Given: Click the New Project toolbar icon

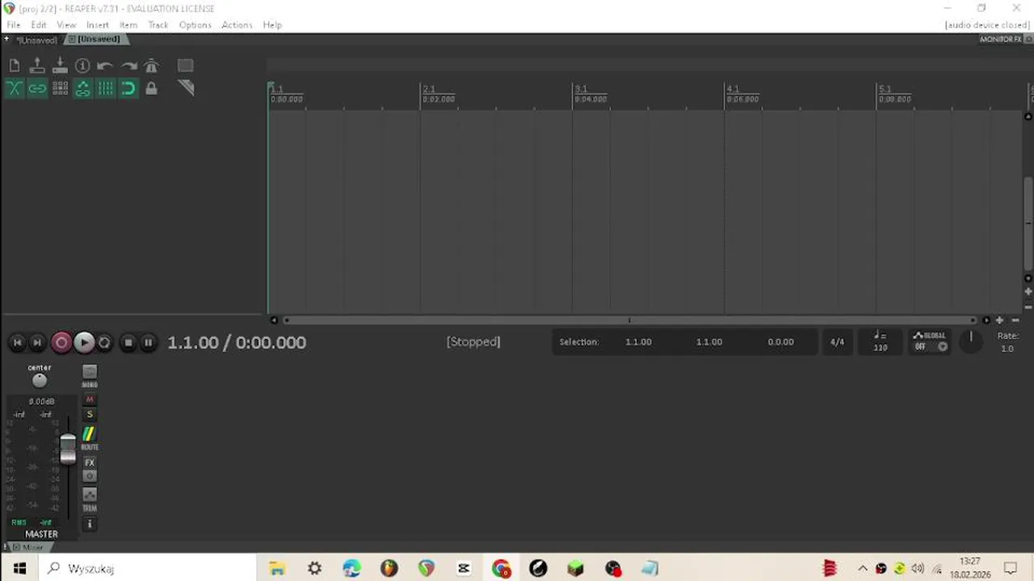Looking at the screenshot, I should click(x=15, y=66).
